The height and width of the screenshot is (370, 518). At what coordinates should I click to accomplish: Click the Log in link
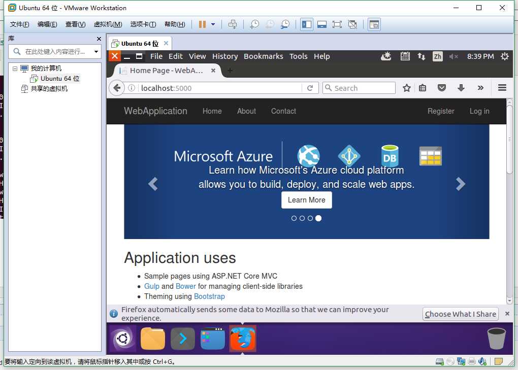click(479, 111)
